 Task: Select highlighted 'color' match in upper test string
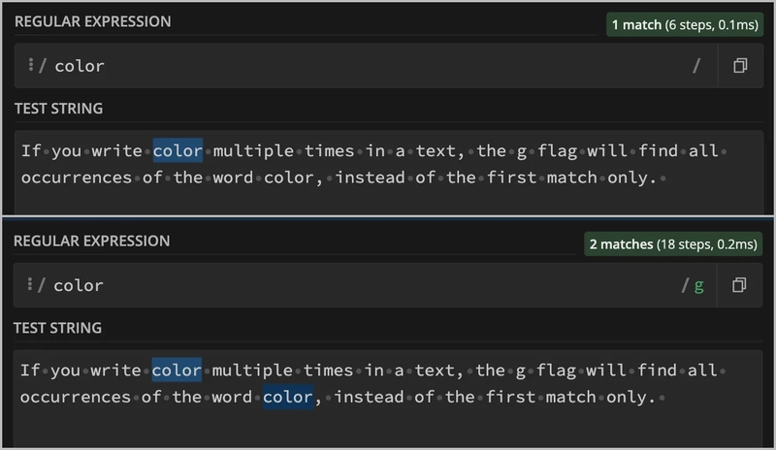tap(178, 150)
